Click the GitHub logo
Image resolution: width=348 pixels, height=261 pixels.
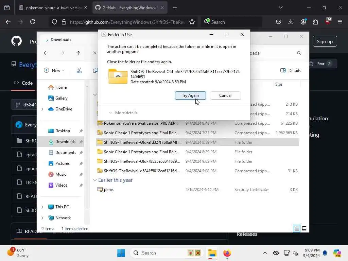[x=16, y=41]
